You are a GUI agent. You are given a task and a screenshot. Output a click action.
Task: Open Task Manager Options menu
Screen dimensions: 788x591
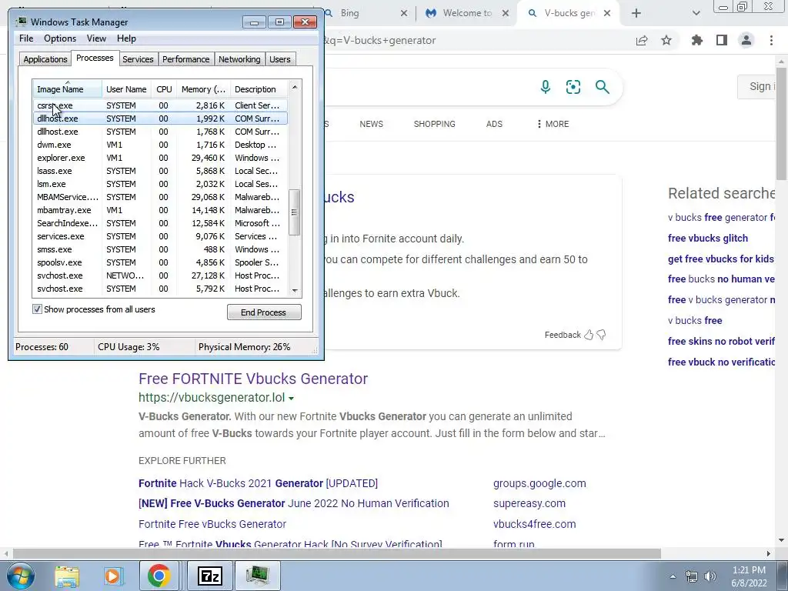(60, 38)
